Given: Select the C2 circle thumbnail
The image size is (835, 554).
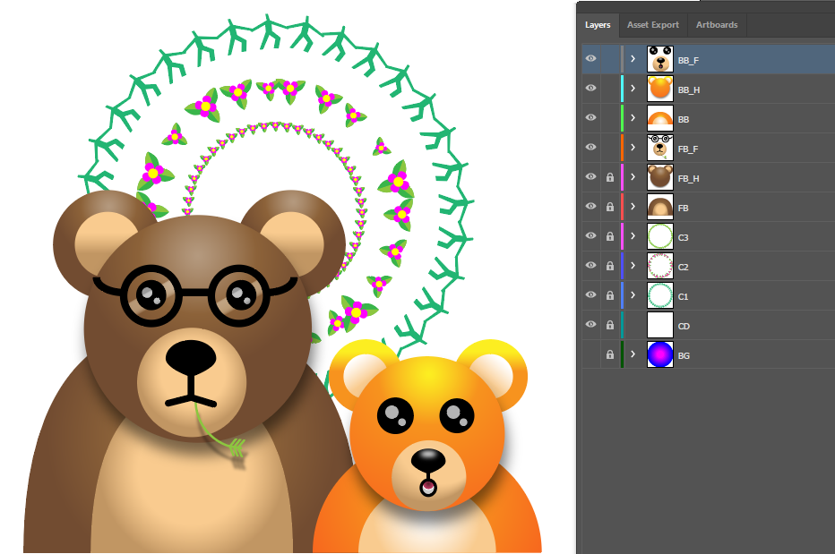Looking at the screenshot, I should (660, 266).
